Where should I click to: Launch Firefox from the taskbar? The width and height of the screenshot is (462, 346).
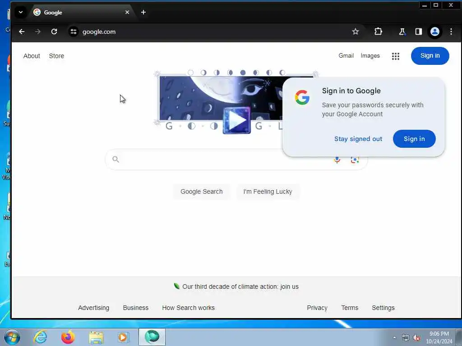point(68,337)
